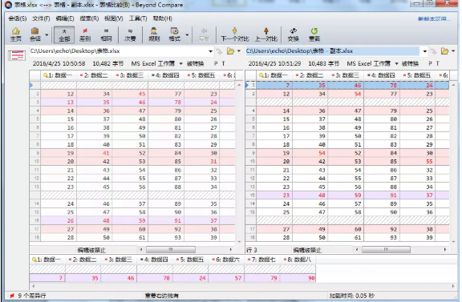462x302 pixels.
Task: Select right pane highlighted row 3 cell 7
Action: [274, 86]
